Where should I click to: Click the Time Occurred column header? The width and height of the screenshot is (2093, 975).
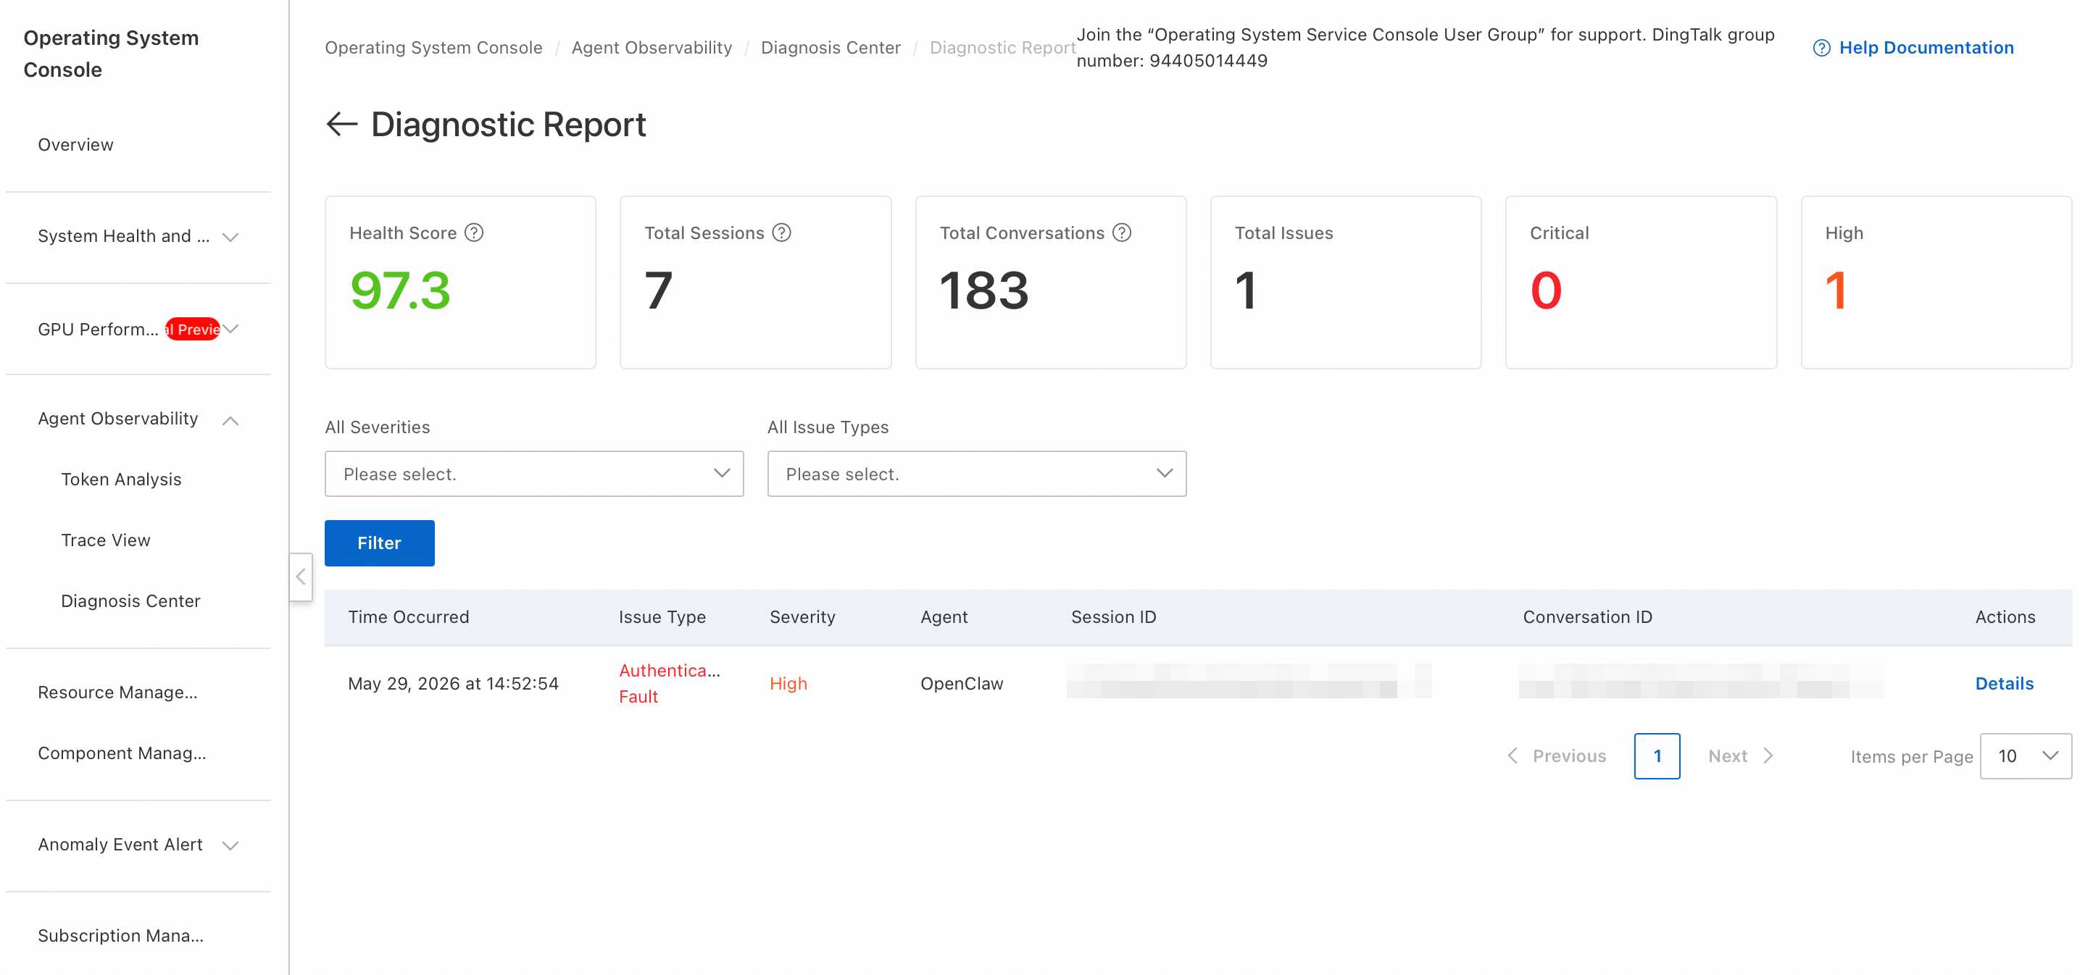[409, 617]
